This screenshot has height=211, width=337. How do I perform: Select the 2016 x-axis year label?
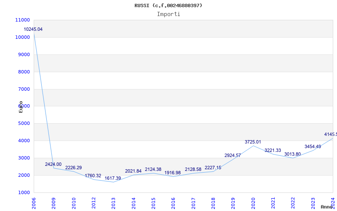[x=174, y=203]
